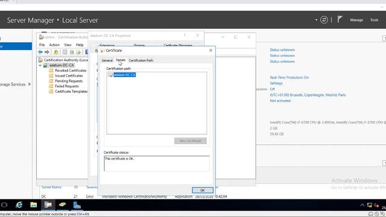Click the certificate icon in the Certificate dialog title
Screen dimensions: 386x217
click(102, 51)
